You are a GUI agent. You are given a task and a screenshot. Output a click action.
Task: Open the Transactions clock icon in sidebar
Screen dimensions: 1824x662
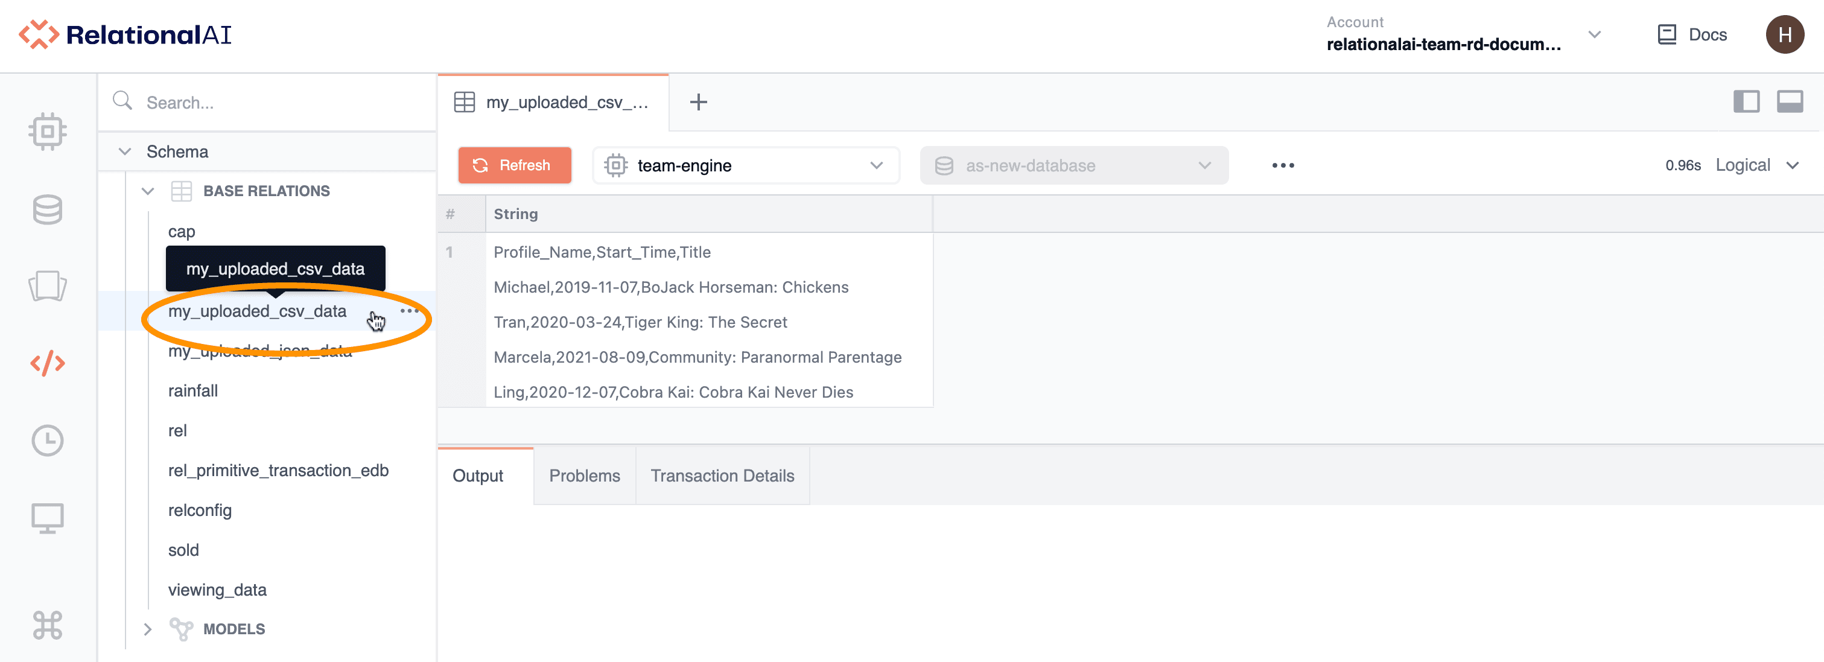point(48,441)
